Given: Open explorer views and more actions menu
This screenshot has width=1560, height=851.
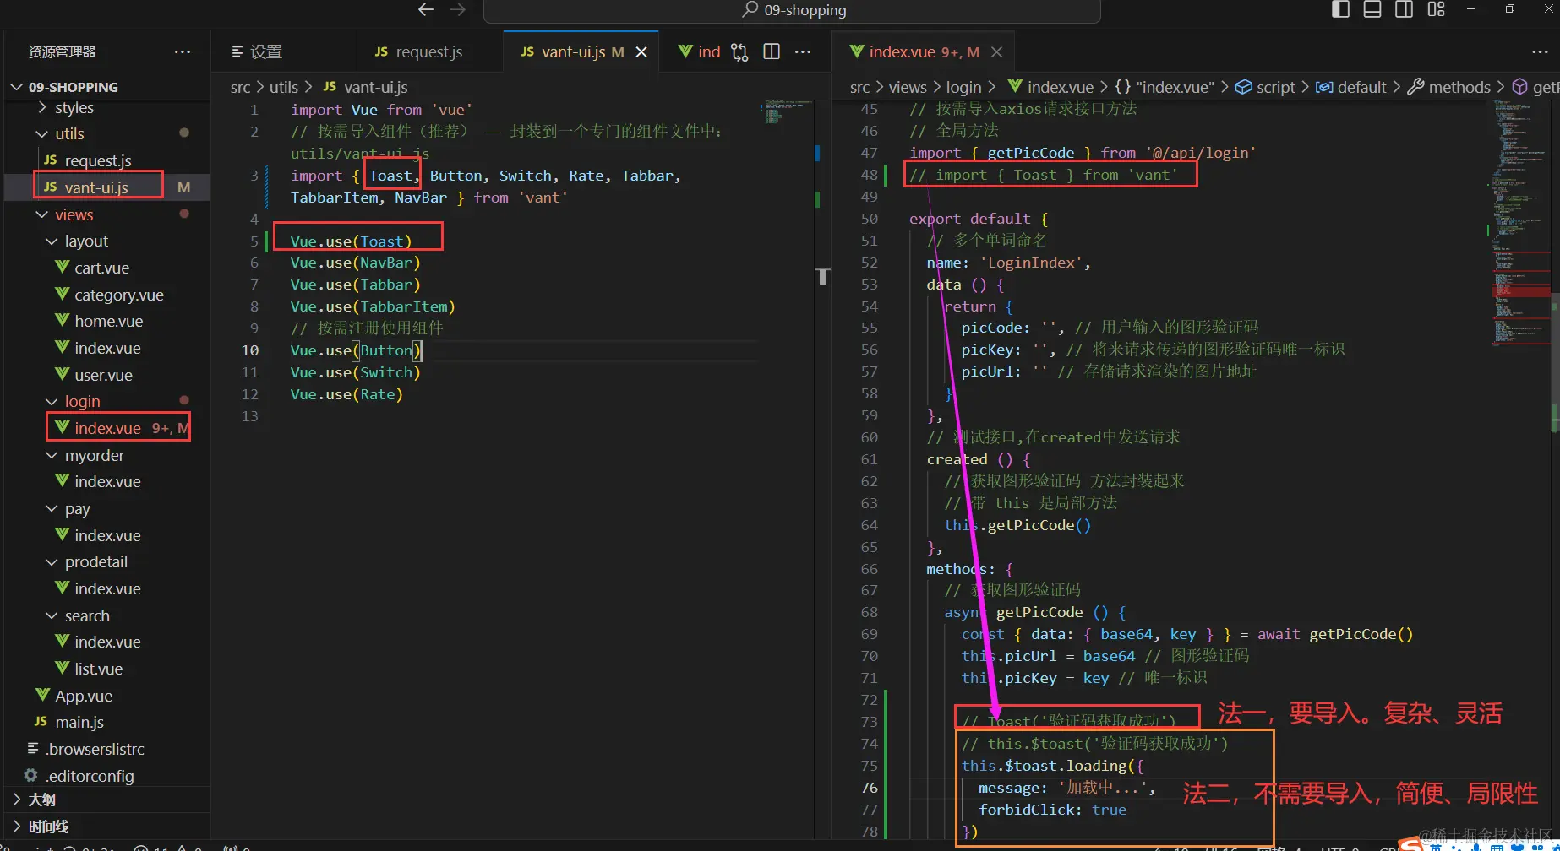Looking at the screenshot, I should [183, 51].
